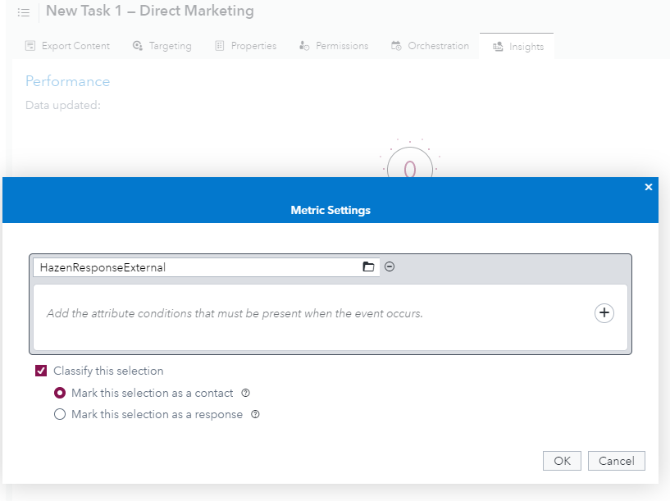This screenshot has height=501, width=670.
Task: Switch to the Properties tab
Action: click(x=245, y=46)
